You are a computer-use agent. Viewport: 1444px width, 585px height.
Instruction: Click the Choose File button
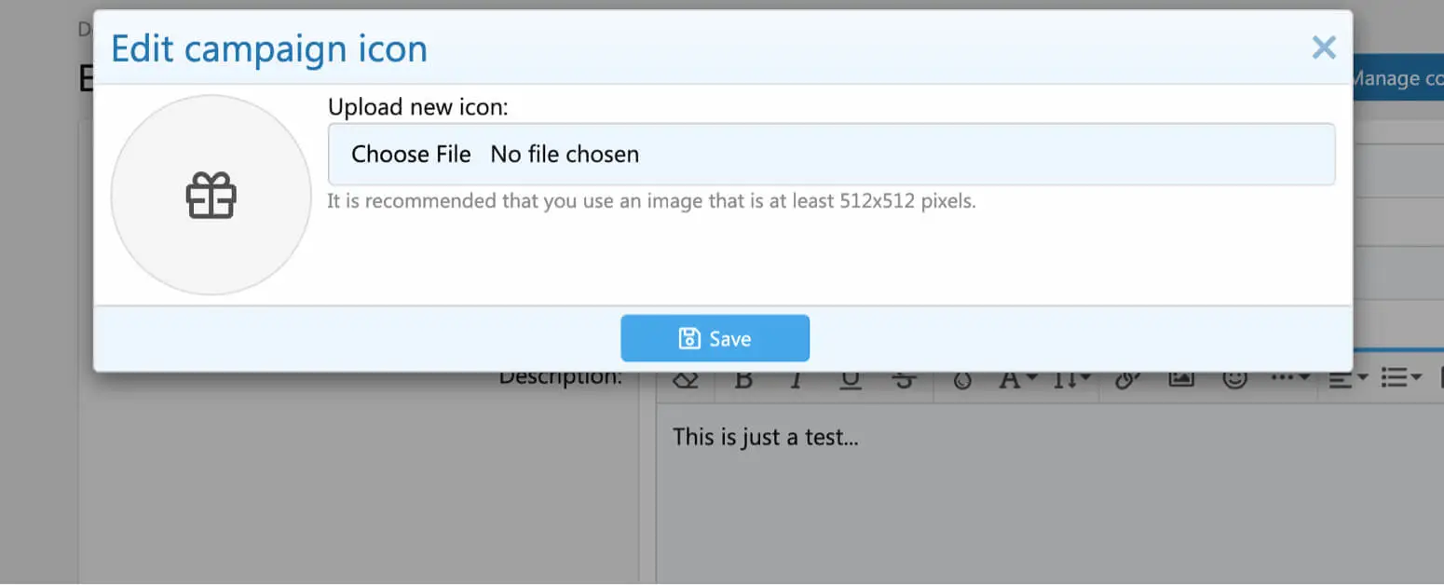pyautogui.click(x=411, y=155)
